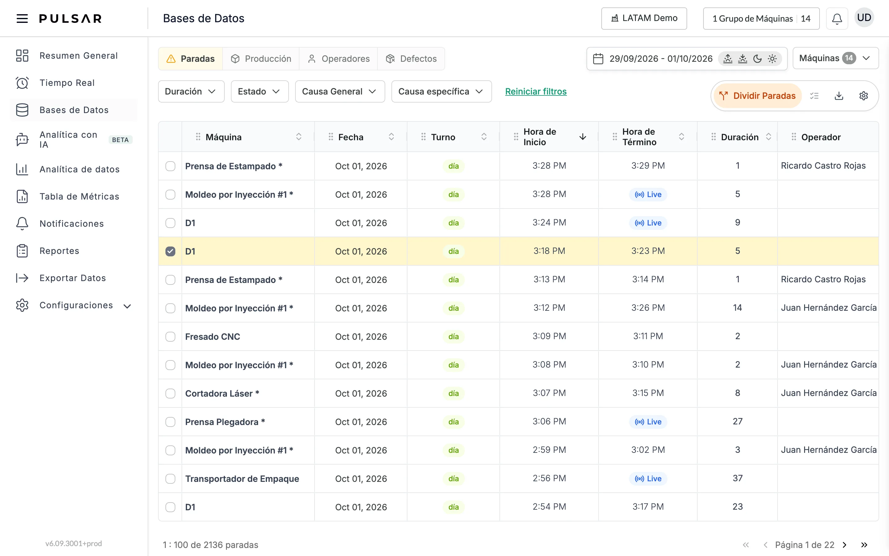
Task: Sort the Fecha column
Action: (x=391, y=137)
